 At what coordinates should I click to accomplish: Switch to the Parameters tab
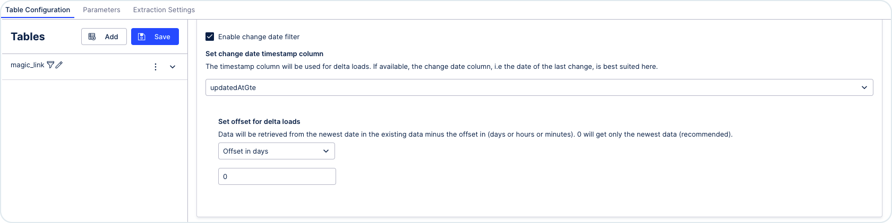pos(101,10)
